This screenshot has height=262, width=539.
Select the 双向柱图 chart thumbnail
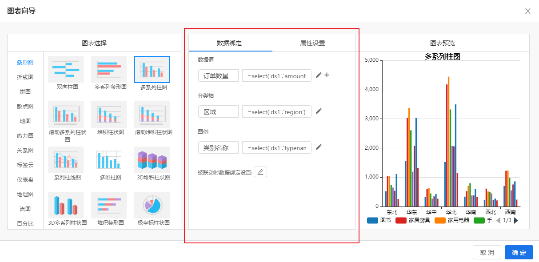point(66,69)
